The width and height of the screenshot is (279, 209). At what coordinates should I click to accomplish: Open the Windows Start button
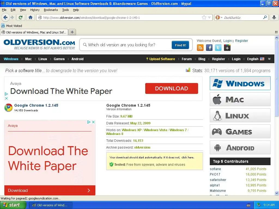13,205
